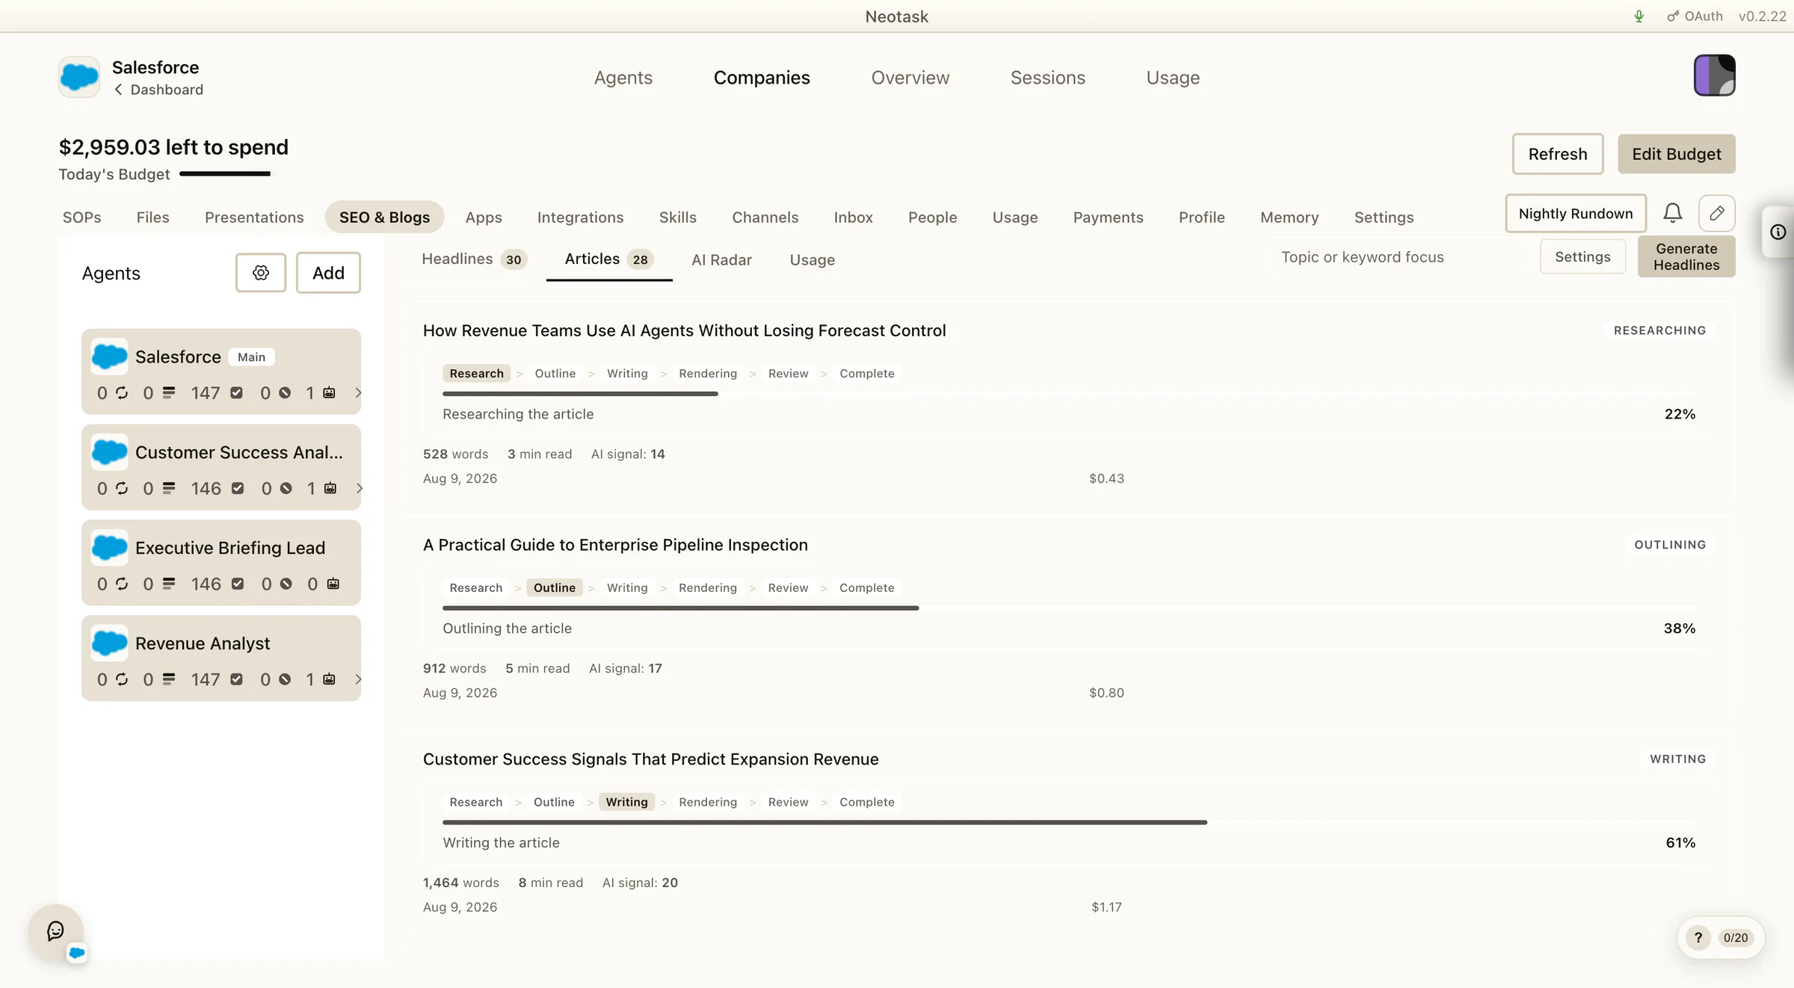Open the user avatar at top right

click(1714, 75)
